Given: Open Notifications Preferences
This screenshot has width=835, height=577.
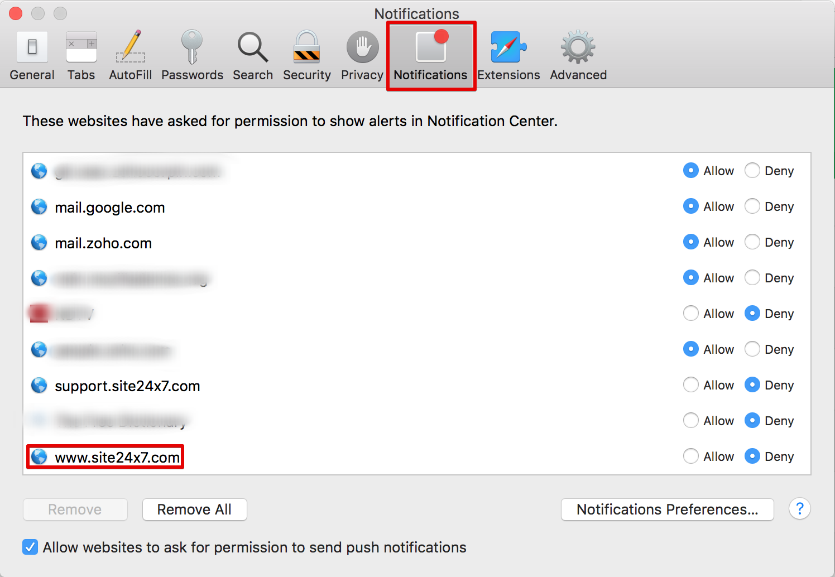Looking at the screenshot, I should coord(667,509).
